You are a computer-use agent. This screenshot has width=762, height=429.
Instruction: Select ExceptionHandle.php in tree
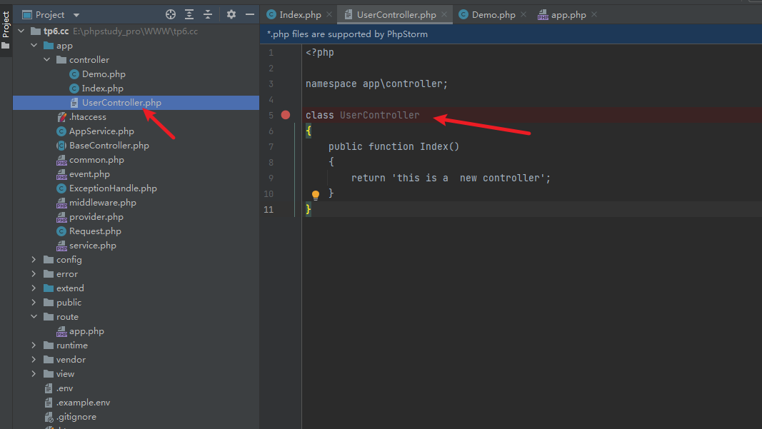click(113, 188)
